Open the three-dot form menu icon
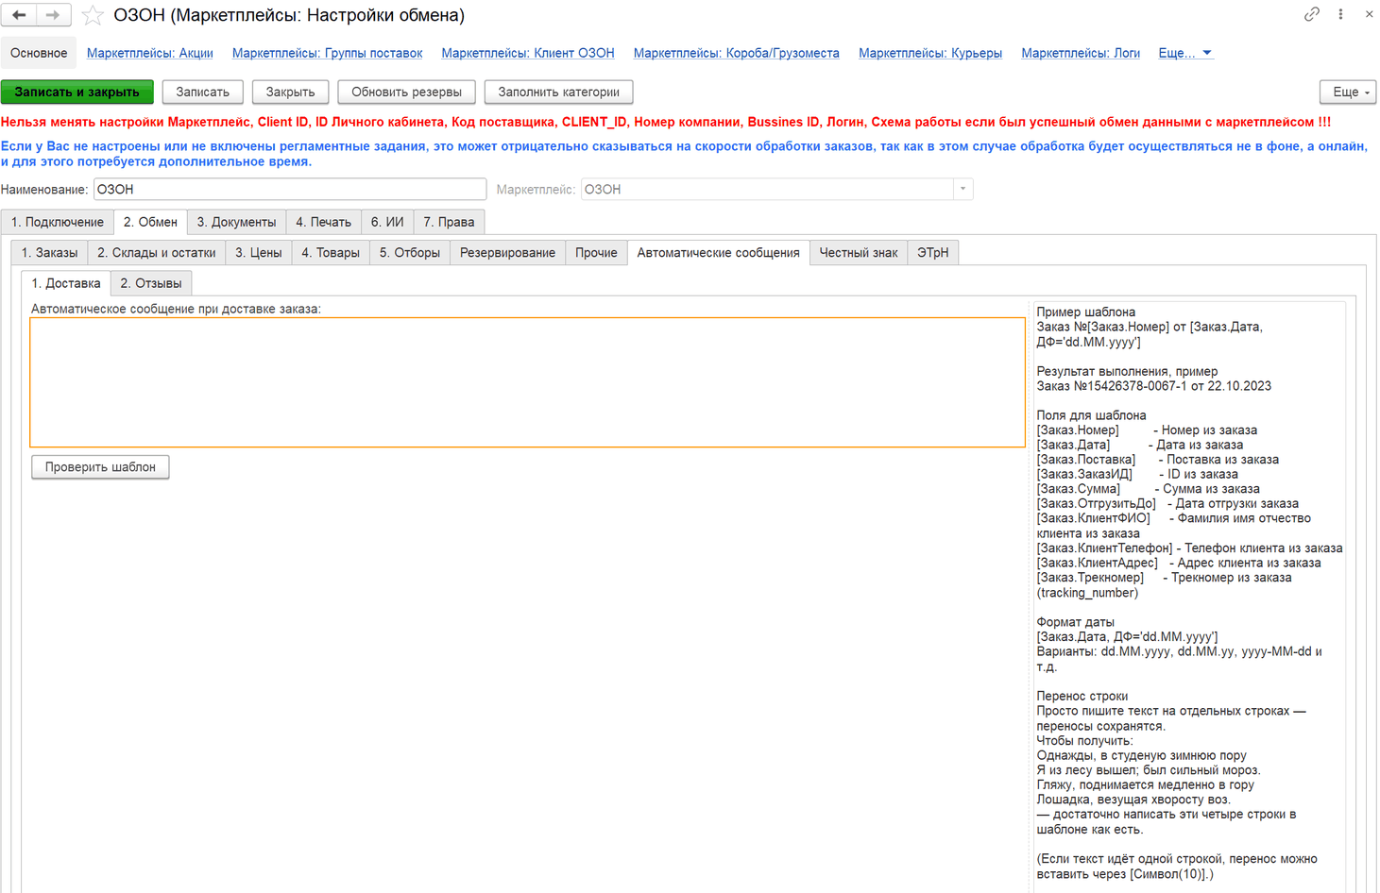 pyautogui.click(x=1340, y=14)
